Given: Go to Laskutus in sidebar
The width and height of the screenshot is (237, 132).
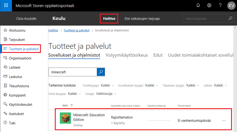Looking at the screenshot, I should pyautogui.click(x=15, y=77).
